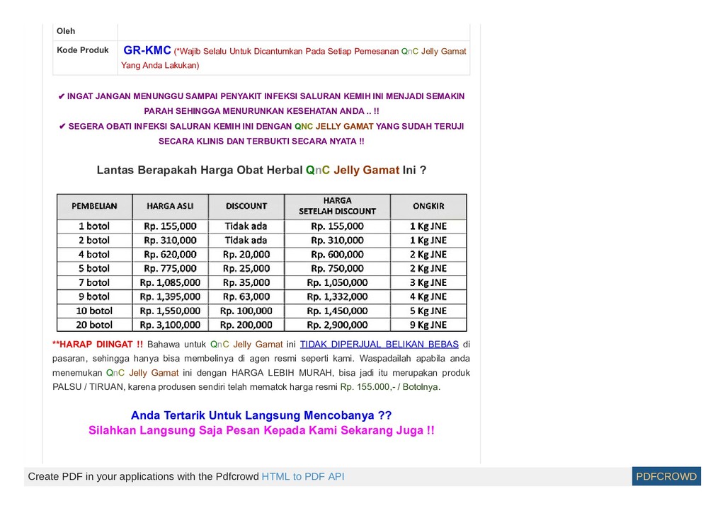The height and width of the screenshot is (513, 725).
Task: Click the PEMBELIAN column header
Action: pyautogui.click(x=94, y=206)
